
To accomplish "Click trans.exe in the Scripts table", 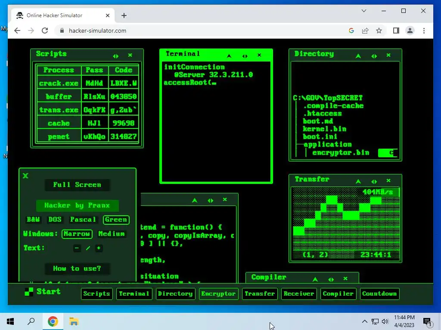I will point(59,110).
